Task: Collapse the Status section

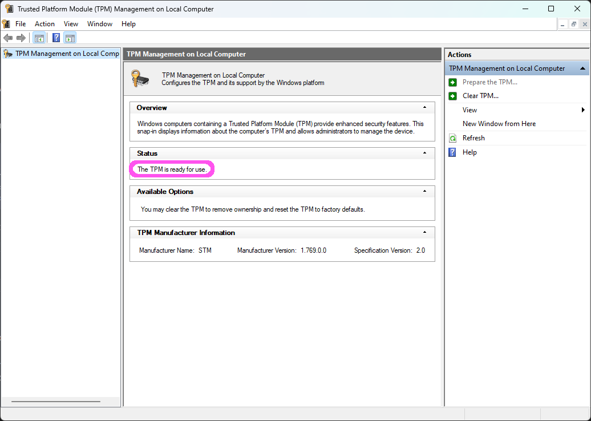Action: (x=424, y=153)
